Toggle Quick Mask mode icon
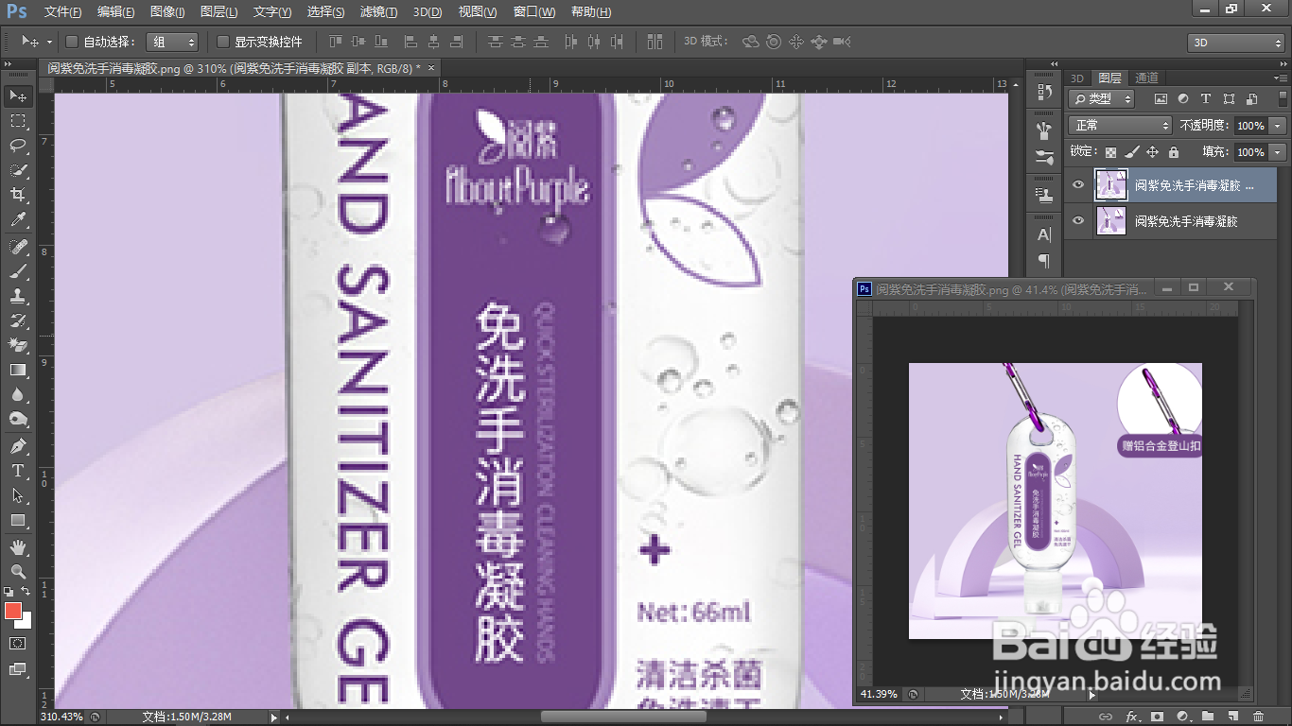Image resolution: width=1292 pixels, height=726 pixels. click(x=18, y=643)
